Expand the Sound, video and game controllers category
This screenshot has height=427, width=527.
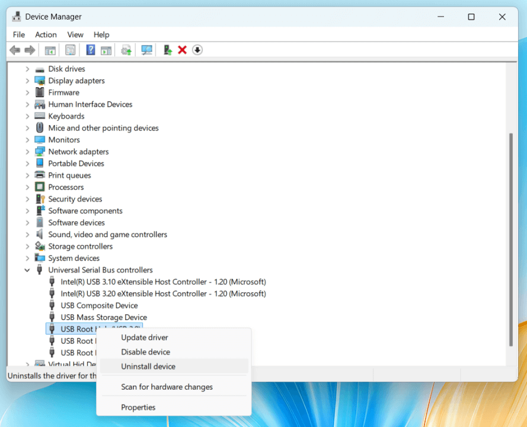click(27, 234)
